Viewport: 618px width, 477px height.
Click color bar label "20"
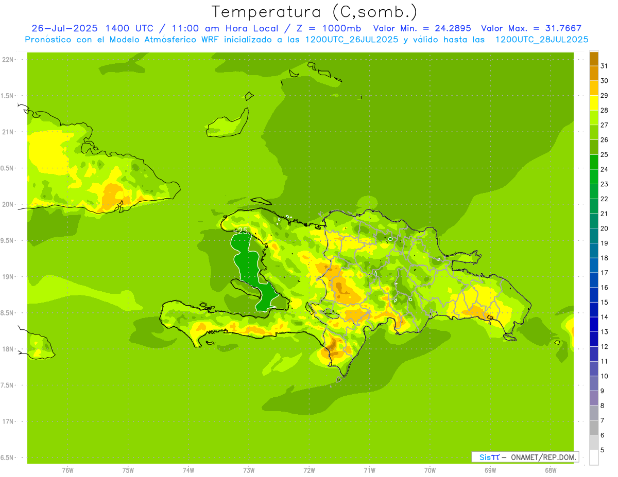click(x=605, y=228)
